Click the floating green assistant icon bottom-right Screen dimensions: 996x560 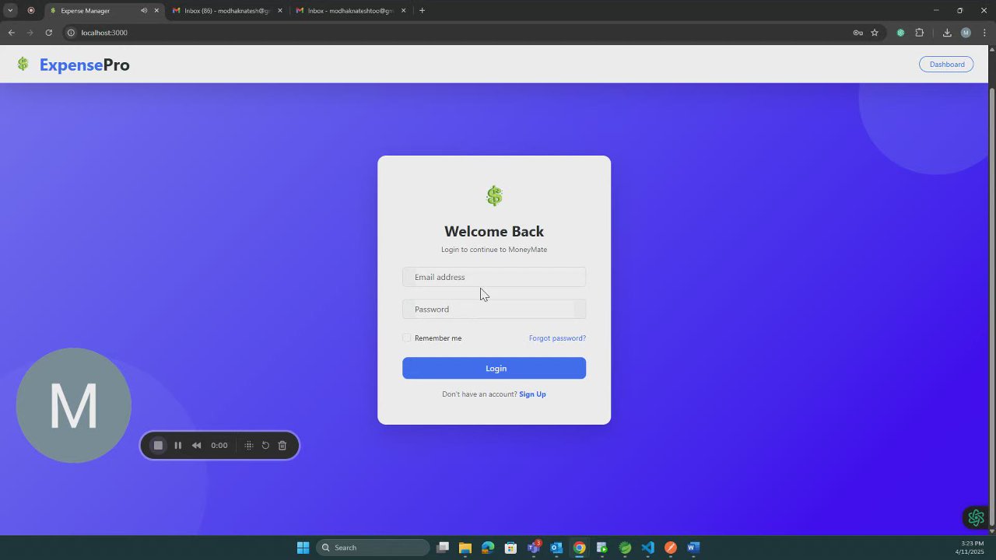[976, 518]
